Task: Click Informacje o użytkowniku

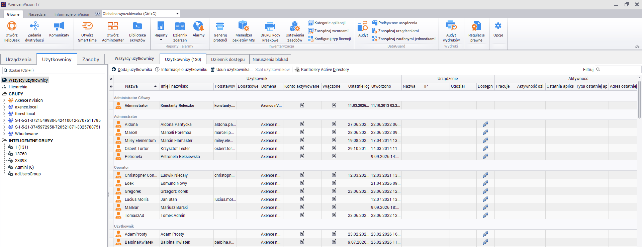Action: (181, 69)
